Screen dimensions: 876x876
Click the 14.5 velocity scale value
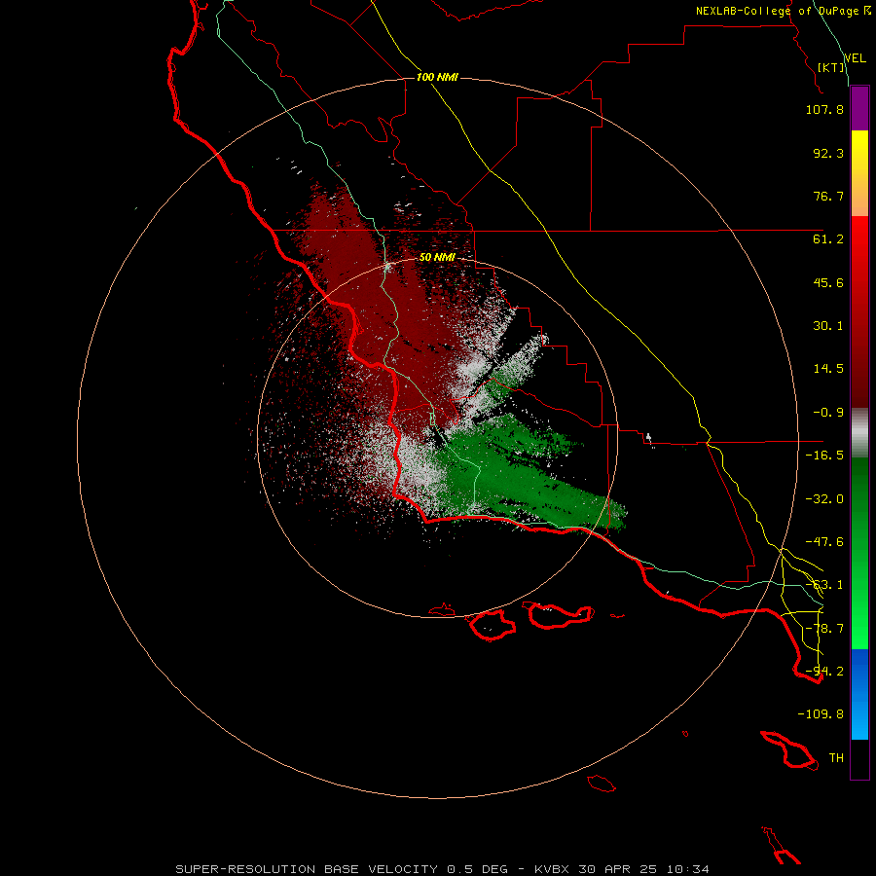(x=828, y=369)
